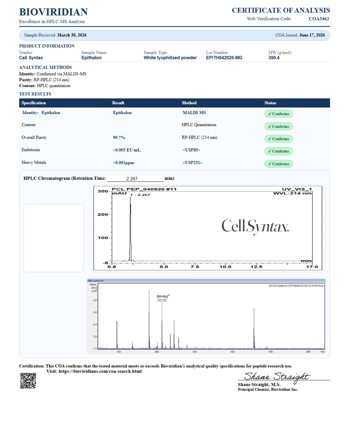
Task: Select the heavy metals result <0.001ppm
Action: coord(123,163)
